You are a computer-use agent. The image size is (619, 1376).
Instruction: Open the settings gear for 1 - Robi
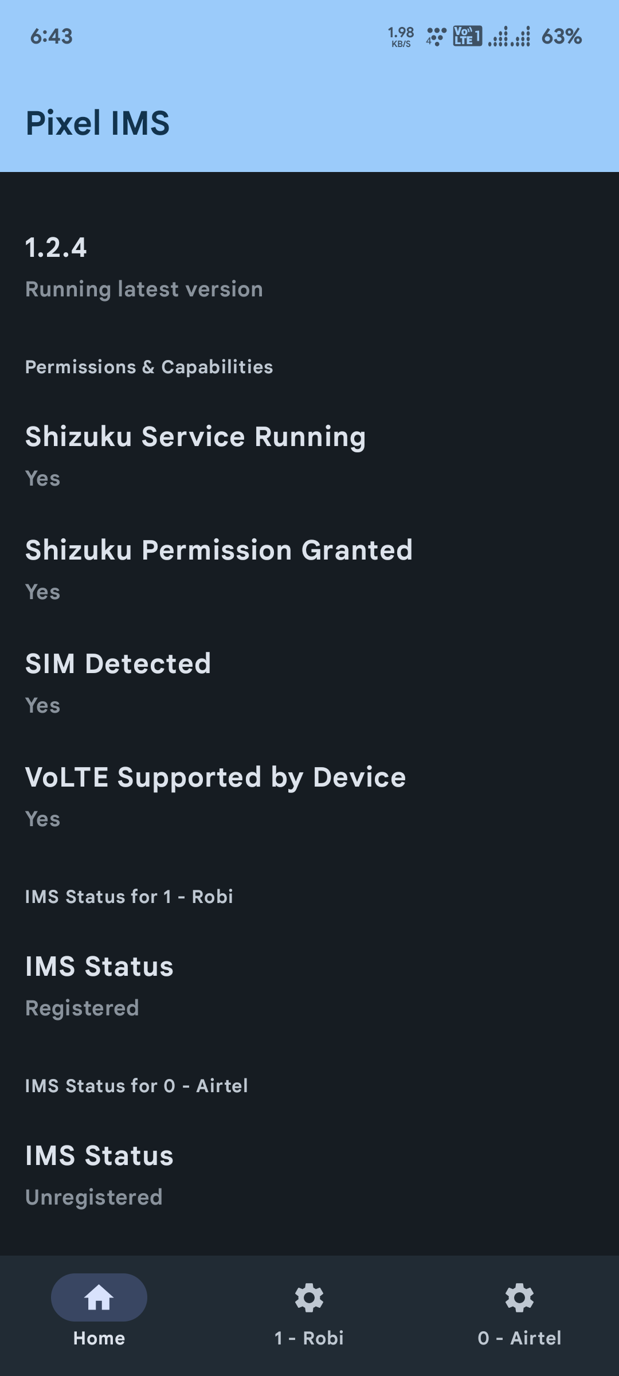[x=309, y=1297]
